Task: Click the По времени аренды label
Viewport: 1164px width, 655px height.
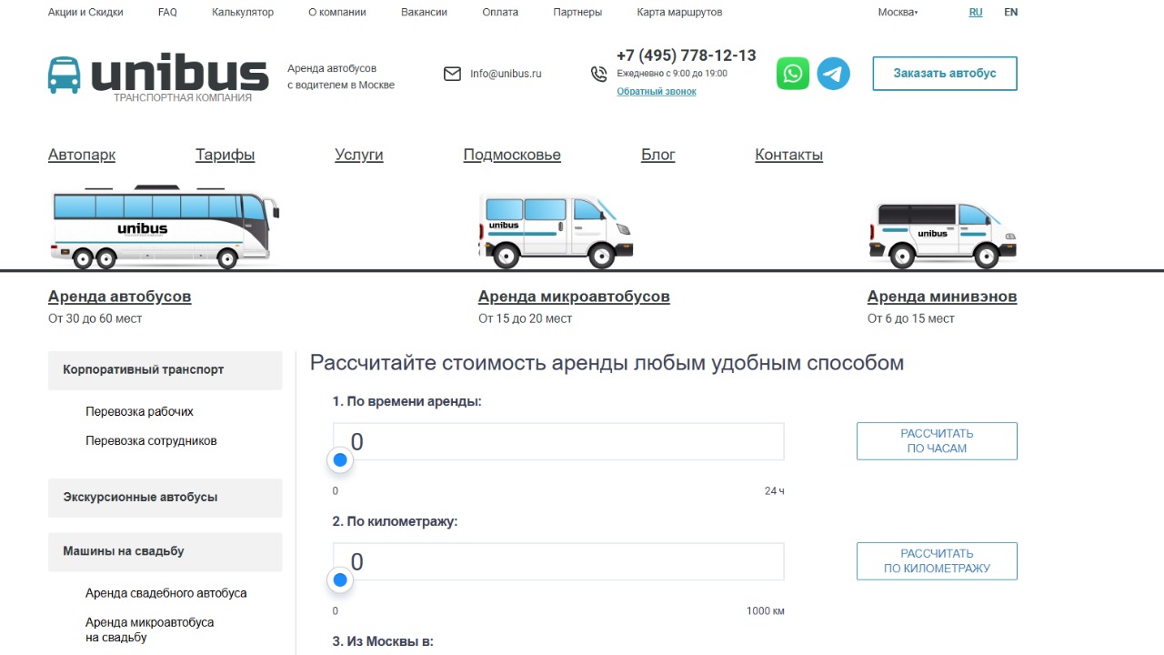Action: tap(406, 401)
